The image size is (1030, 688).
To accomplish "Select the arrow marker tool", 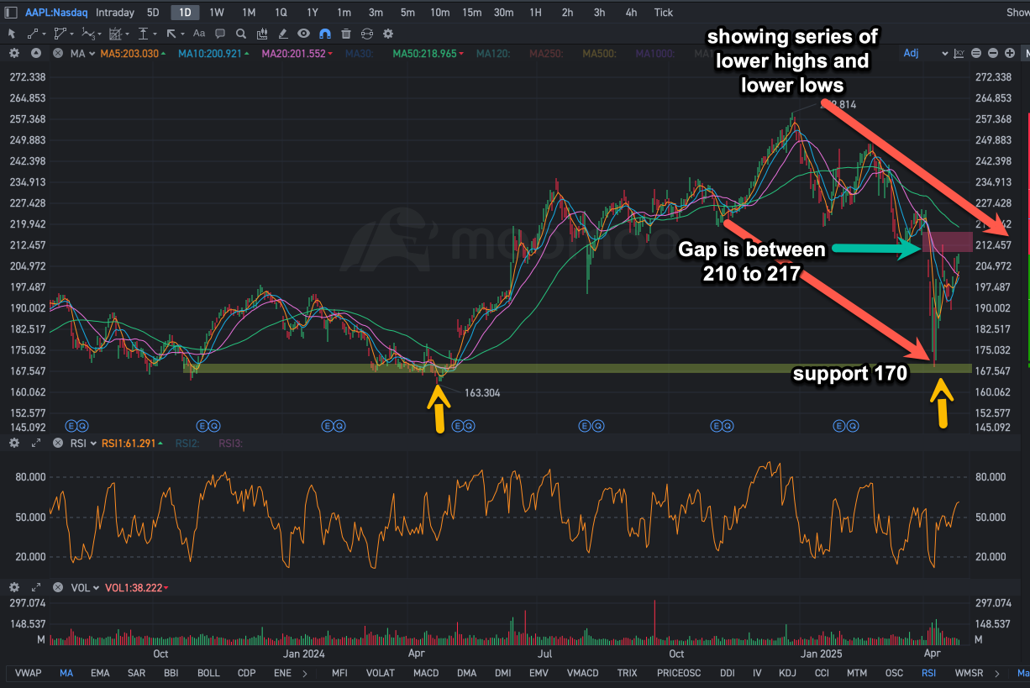I will tap(171, 34).
